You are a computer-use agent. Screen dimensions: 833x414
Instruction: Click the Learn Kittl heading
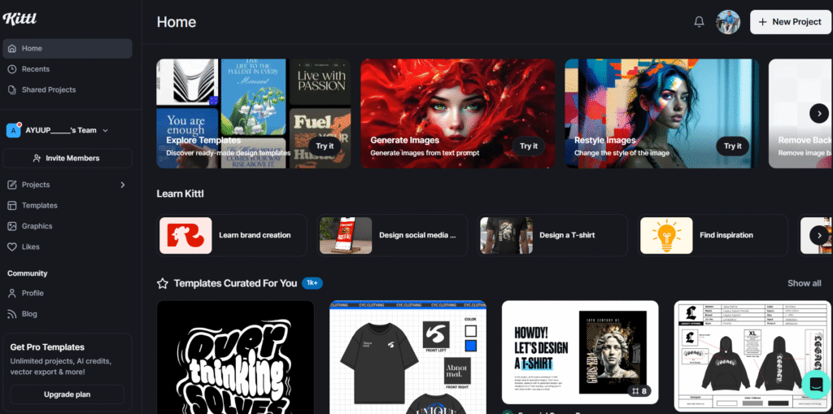pyautogui.click(x=180, y=194)
